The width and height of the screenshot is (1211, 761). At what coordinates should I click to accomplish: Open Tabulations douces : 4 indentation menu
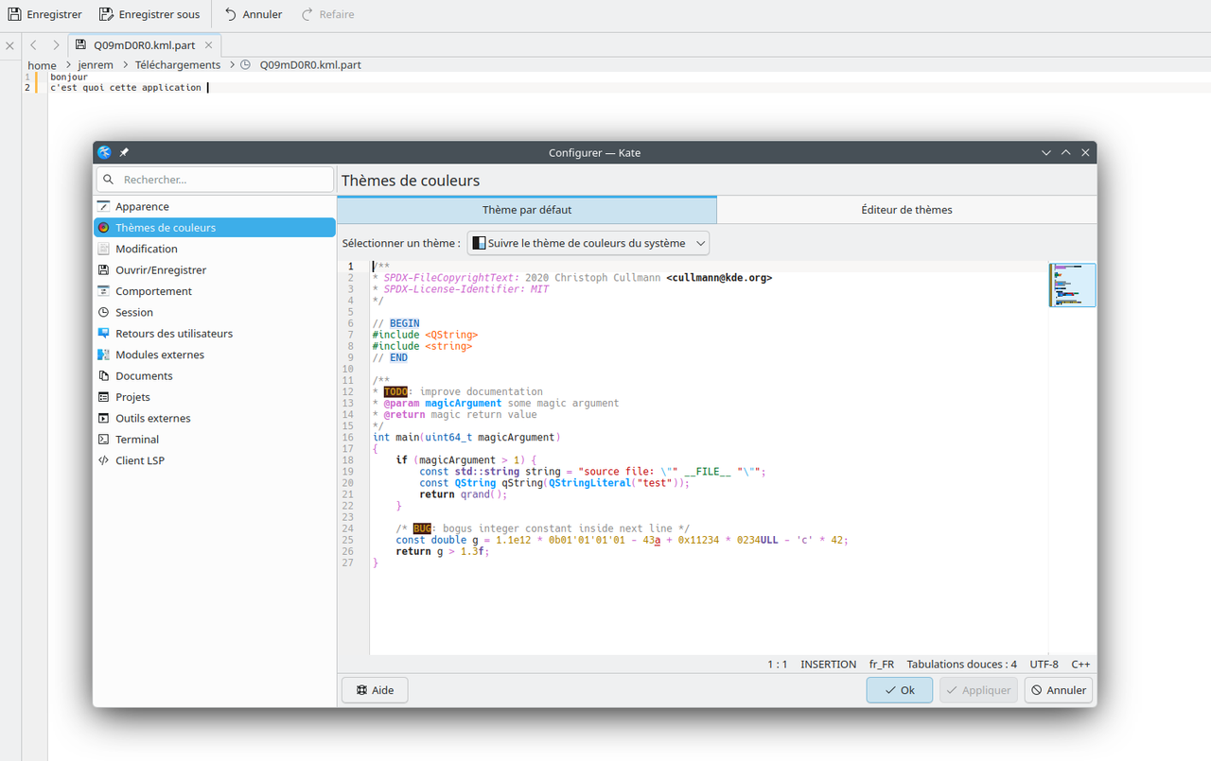pos(962,665)
